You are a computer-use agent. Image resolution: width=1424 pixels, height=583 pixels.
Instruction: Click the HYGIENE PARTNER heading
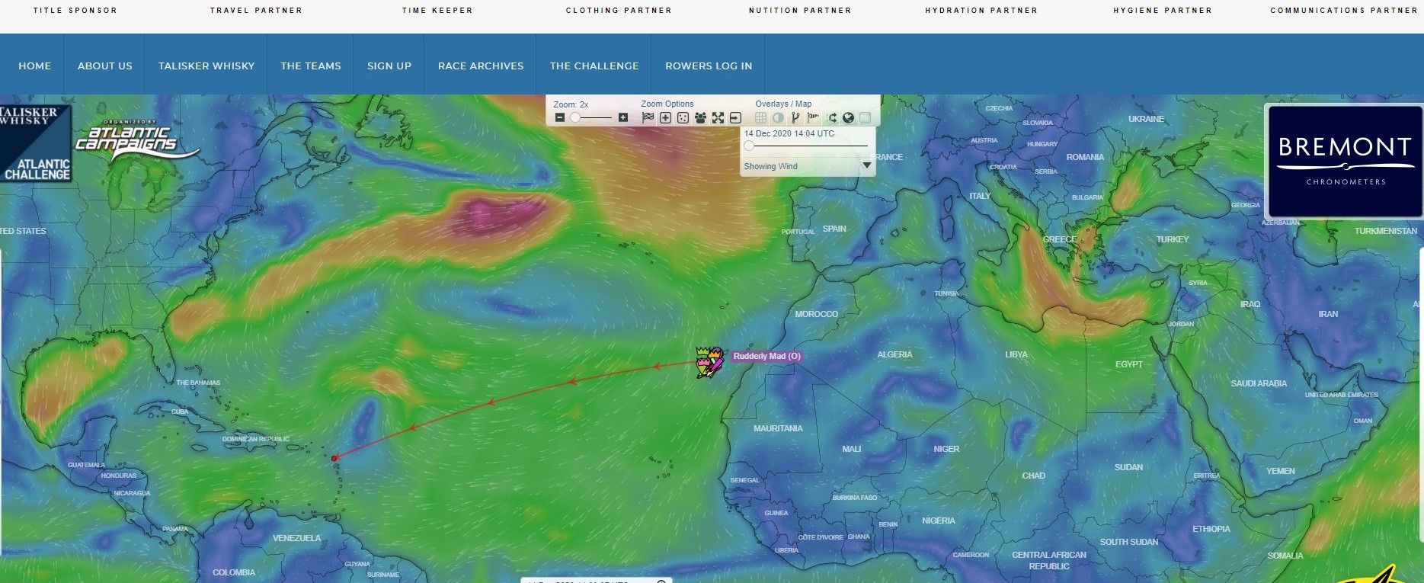pyautogui.click(x=1163, y=11)
